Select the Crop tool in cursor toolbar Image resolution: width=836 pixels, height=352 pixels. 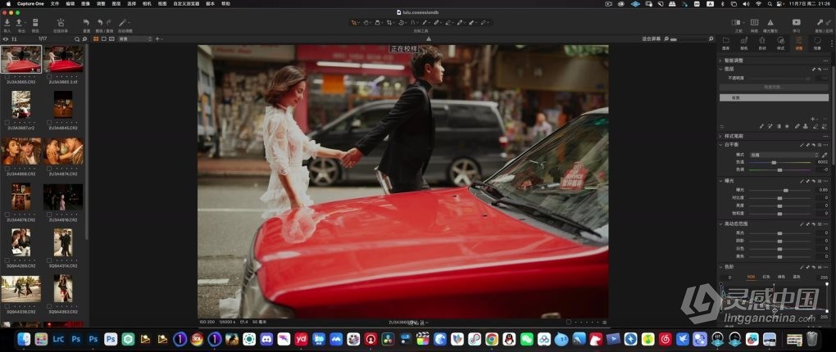point(390,23)
